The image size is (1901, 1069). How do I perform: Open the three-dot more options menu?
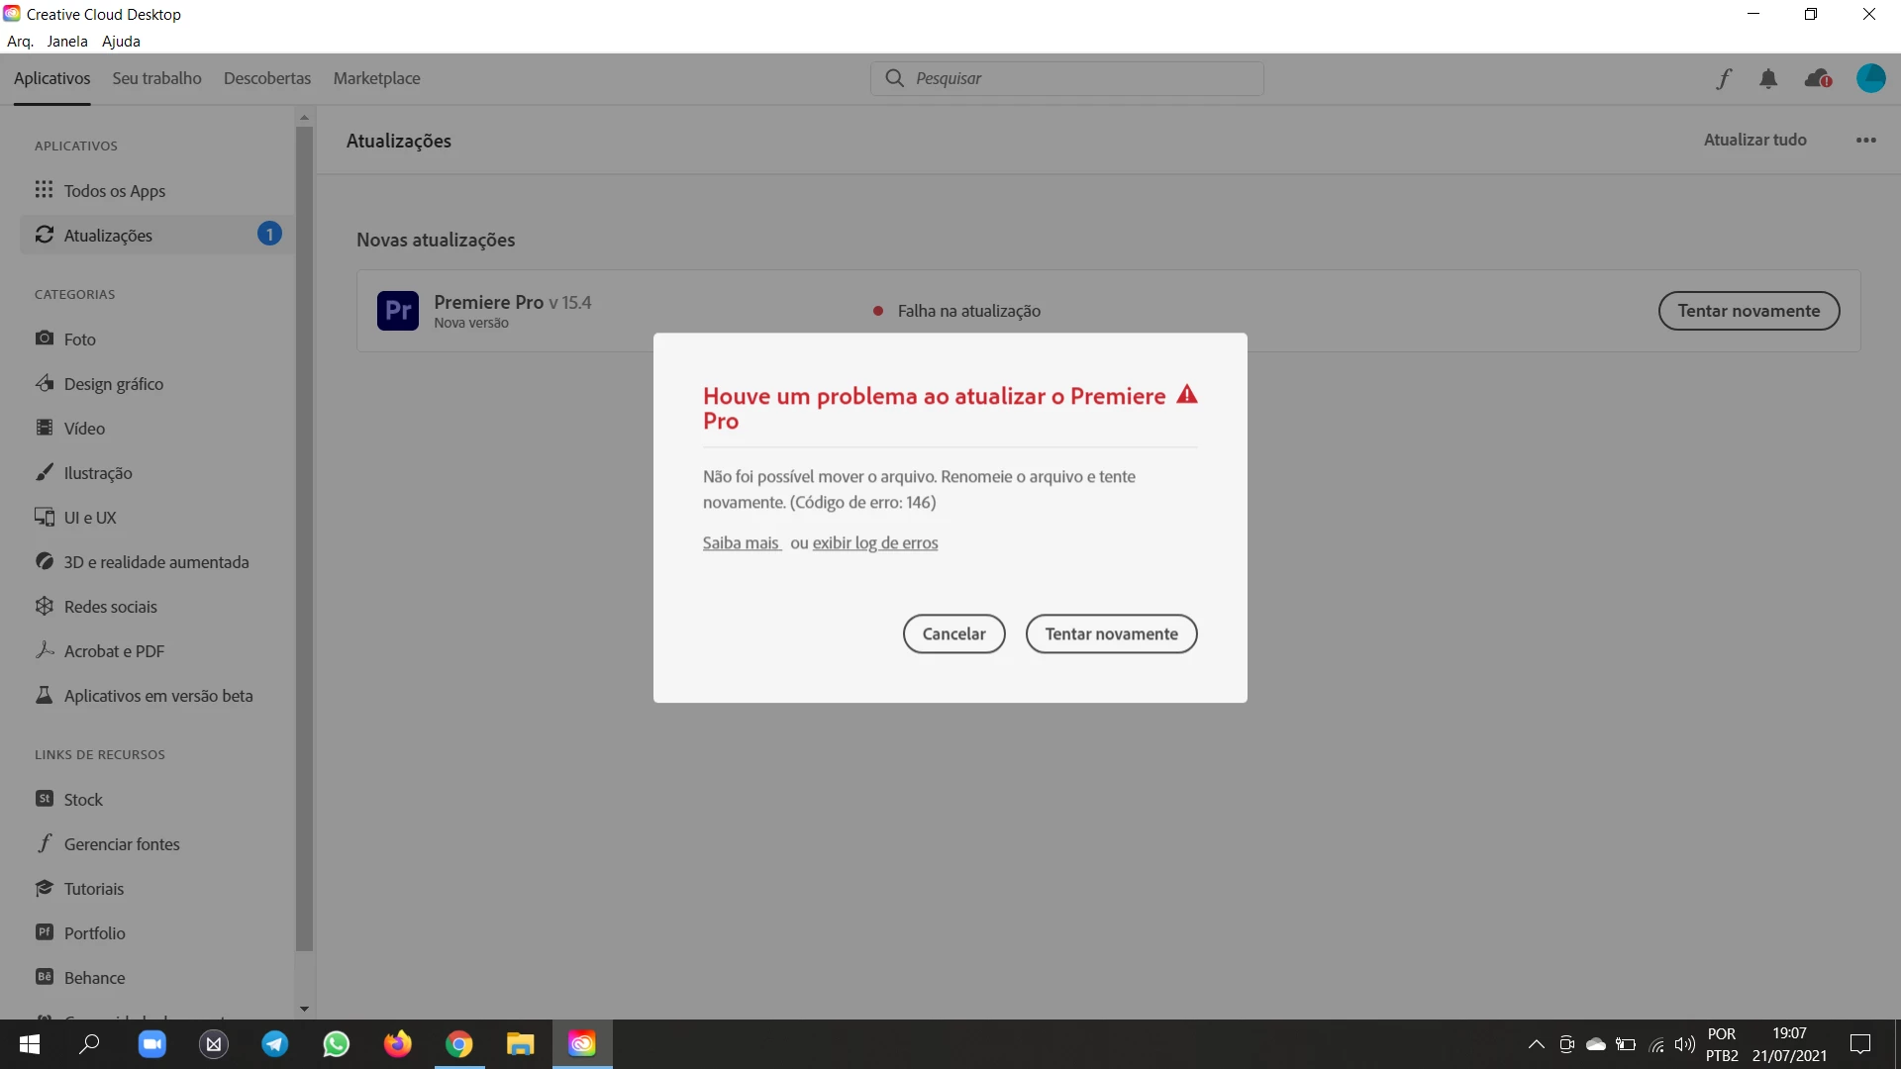tap(1865, 141)
